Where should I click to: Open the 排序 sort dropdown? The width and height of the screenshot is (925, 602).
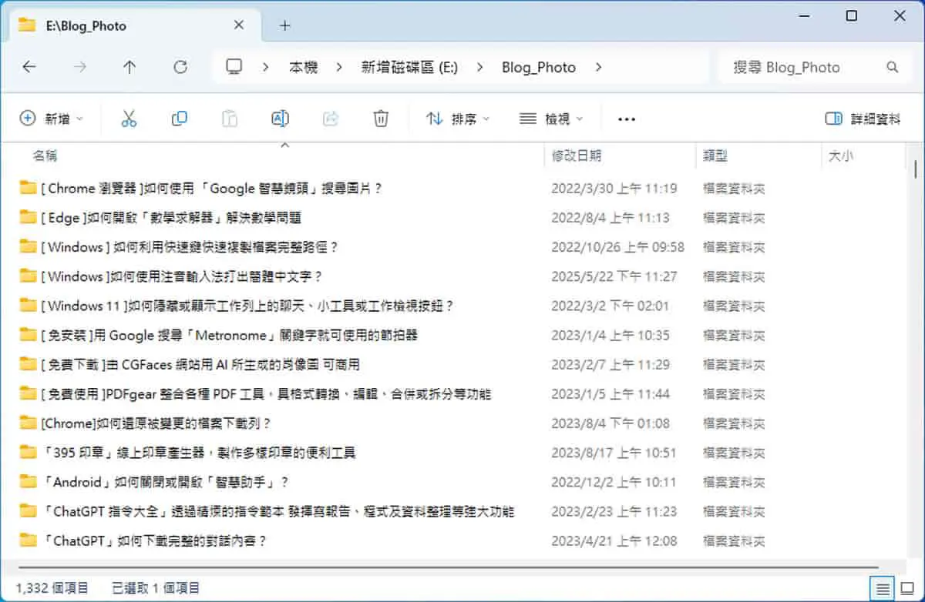tap(458, 119)
